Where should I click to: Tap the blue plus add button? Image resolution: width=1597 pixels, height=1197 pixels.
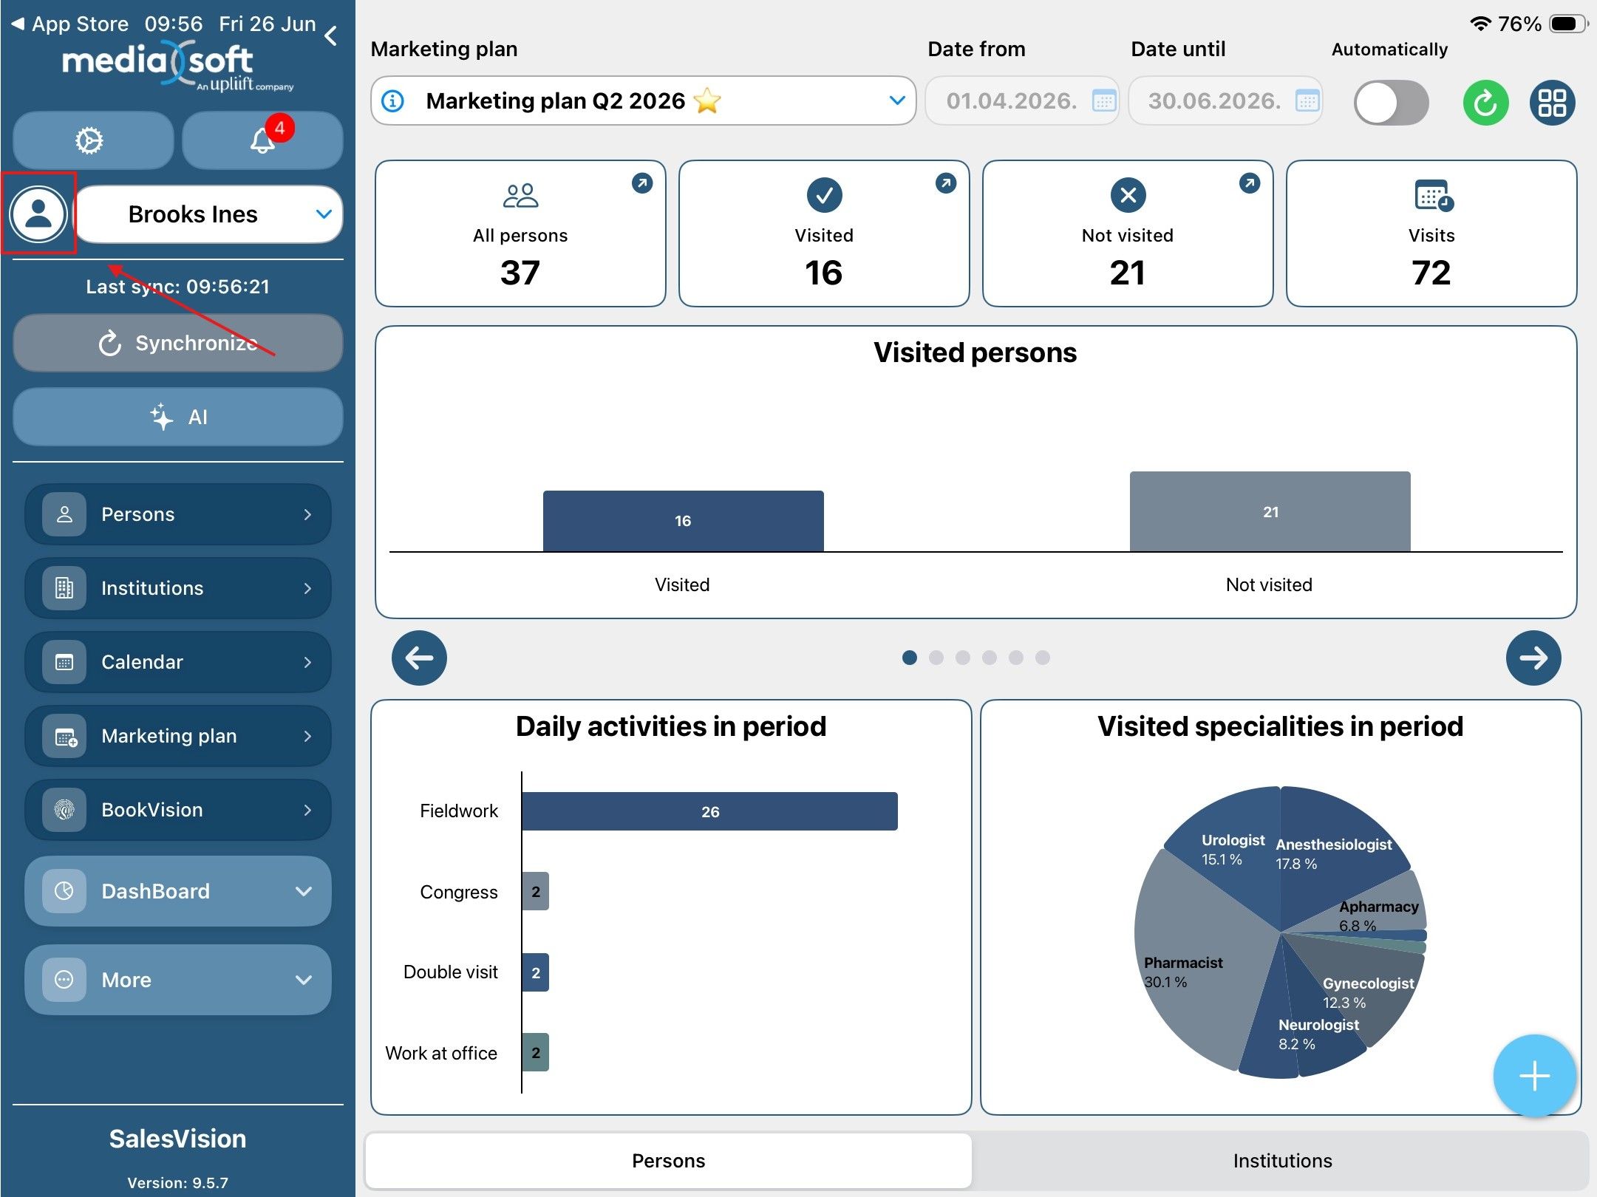[x=1534, y=1076]
